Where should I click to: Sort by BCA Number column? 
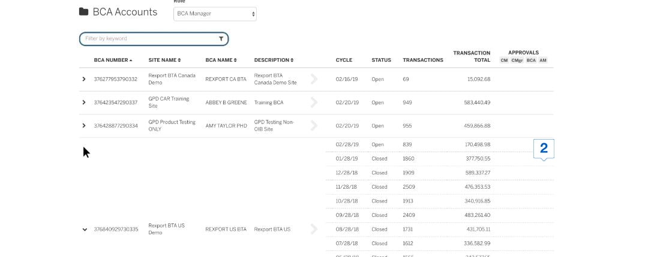(113, 61)
